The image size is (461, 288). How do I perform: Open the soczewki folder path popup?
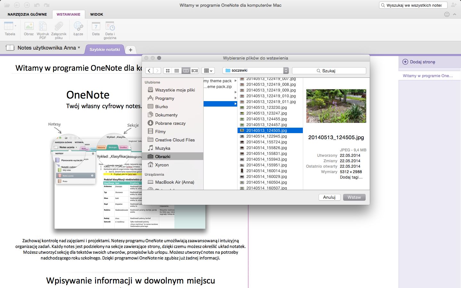(x=256, y=71)
